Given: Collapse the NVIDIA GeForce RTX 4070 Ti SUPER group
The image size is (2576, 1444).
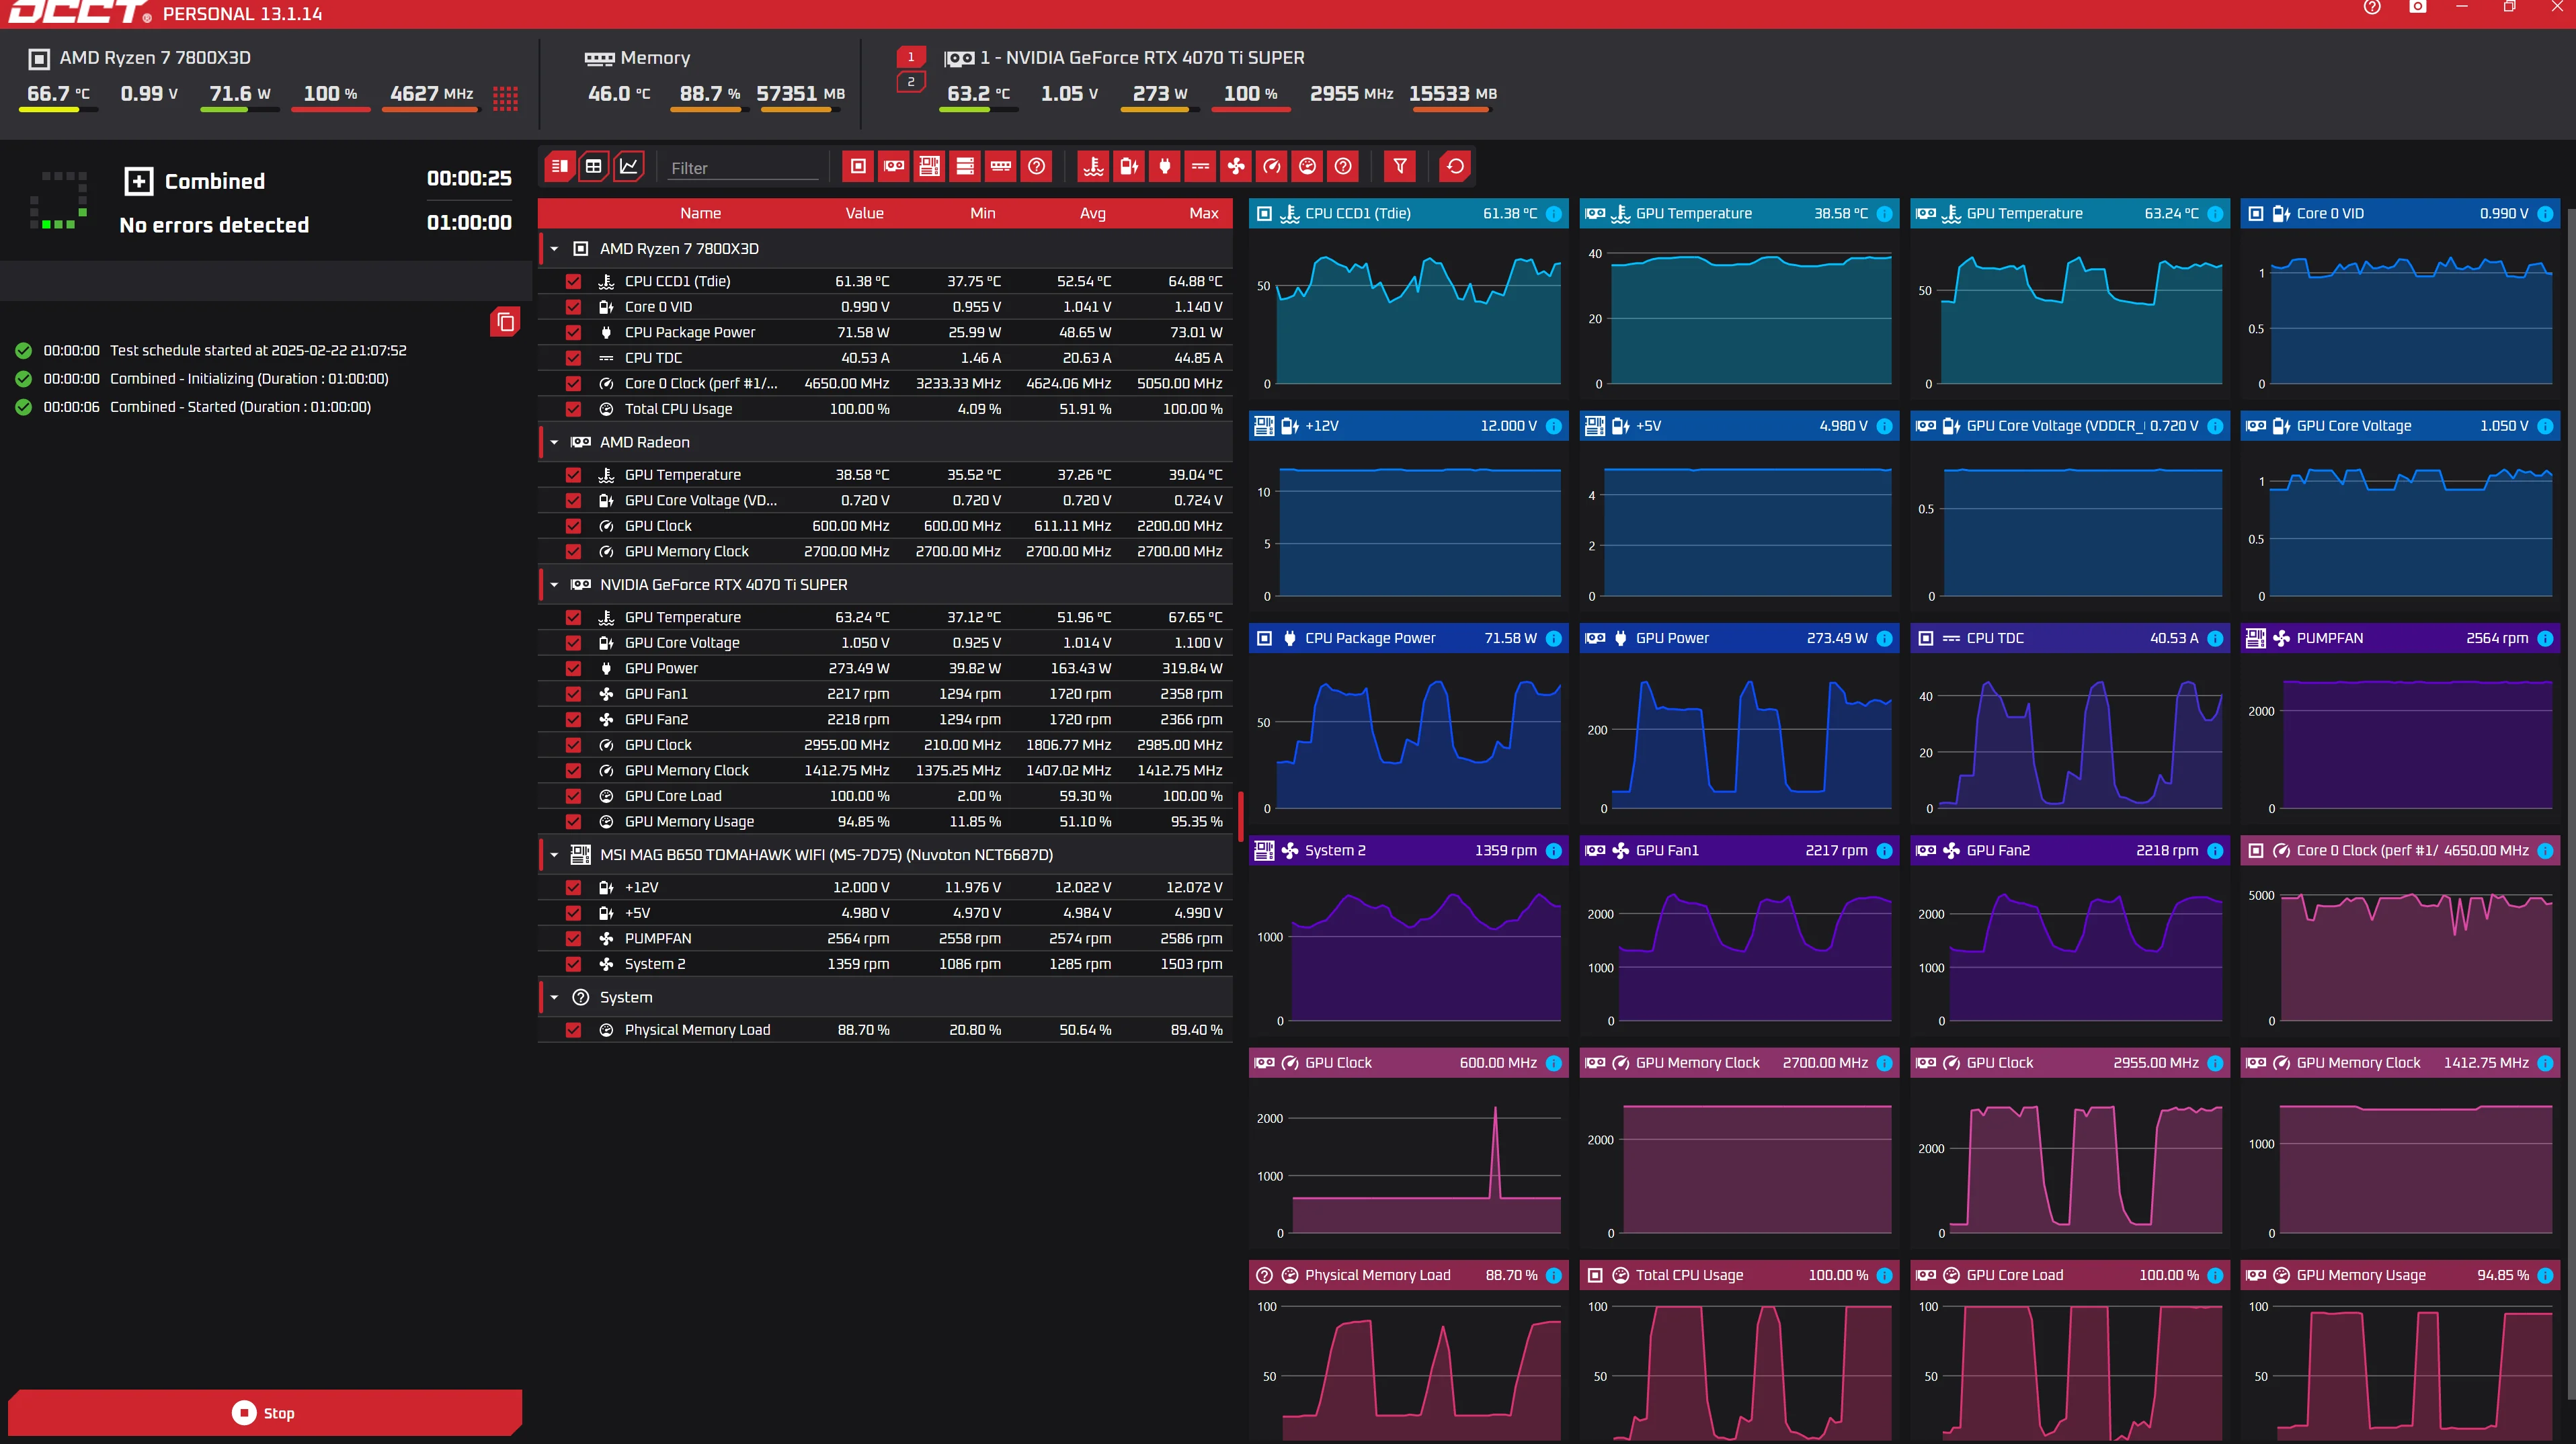Looking at the screenshot, I should [554, 585].
